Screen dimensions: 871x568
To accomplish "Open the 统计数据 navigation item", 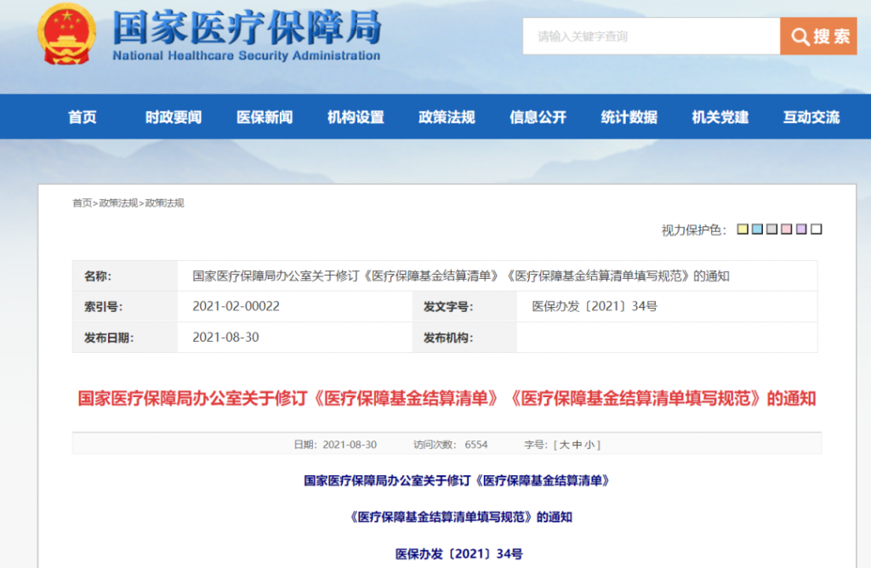I will (629, 117).
